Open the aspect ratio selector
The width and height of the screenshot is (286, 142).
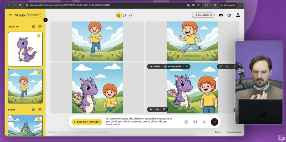[x=195, y=122]
